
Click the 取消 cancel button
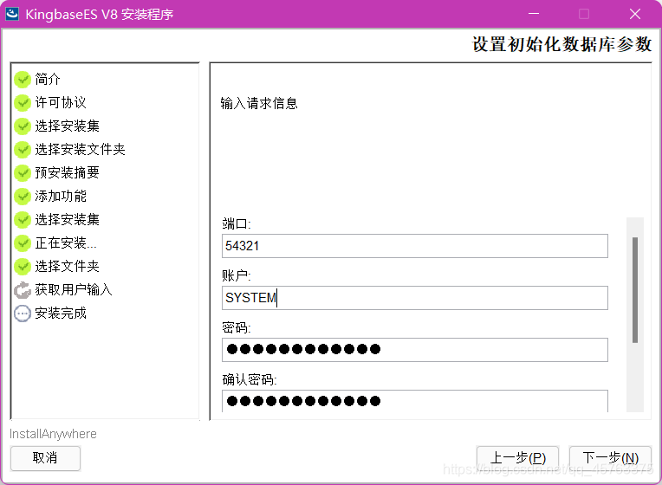coord(45,458)
